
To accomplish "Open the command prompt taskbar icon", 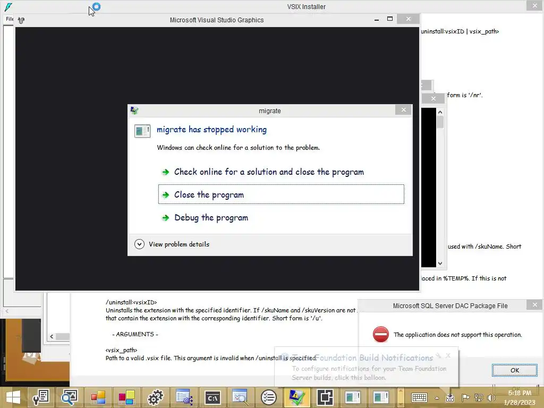I will (x=212, y=397).
